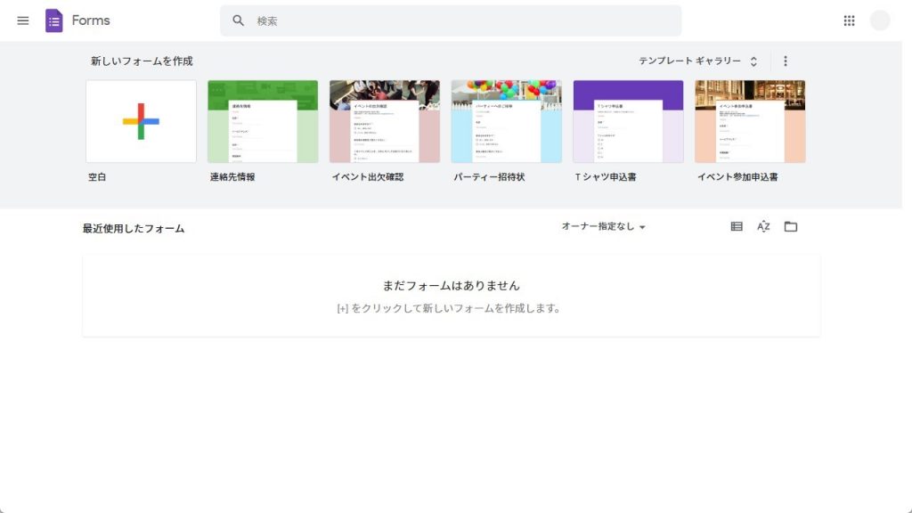Open the AZ sort options

(x=763, y=226)
